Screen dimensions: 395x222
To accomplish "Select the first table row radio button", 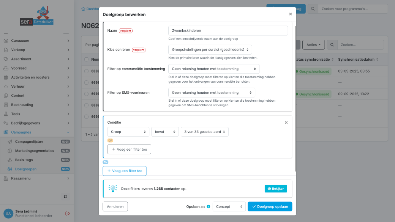I will (x=87, y=71).
